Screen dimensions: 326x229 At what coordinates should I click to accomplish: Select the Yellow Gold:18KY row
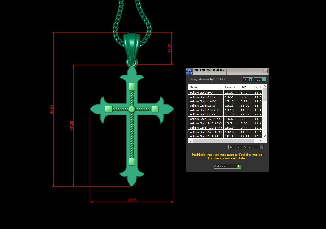click(225, 106)
